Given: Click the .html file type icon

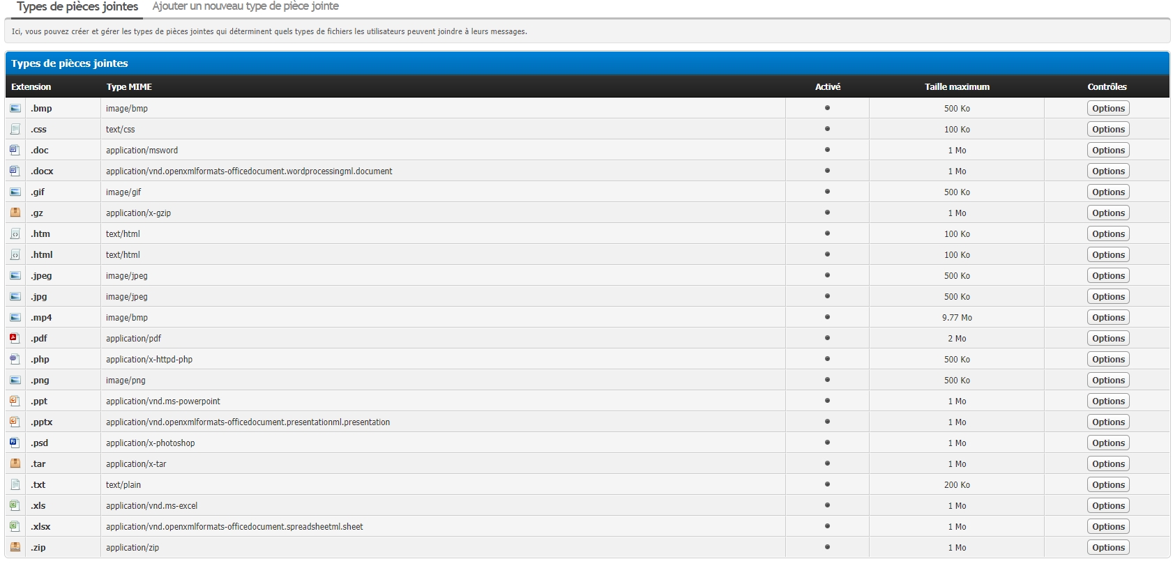Looking at the screenshot, I should click(15, 254).
